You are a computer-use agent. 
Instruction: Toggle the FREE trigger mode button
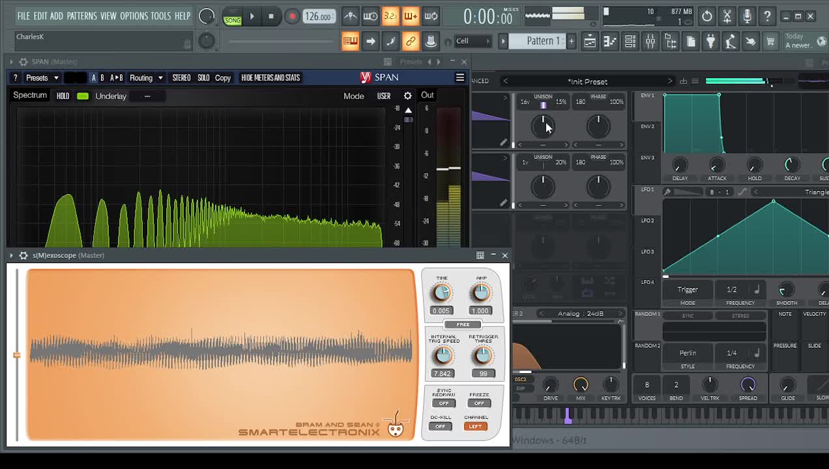(463, 324)
